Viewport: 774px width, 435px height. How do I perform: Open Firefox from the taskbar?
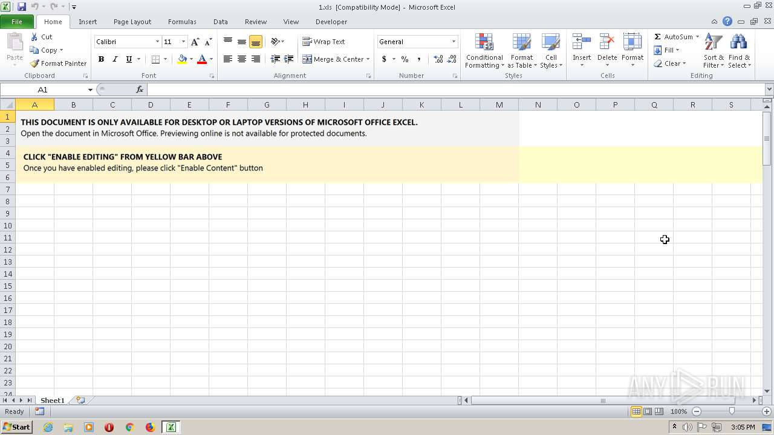tap(150, 427)
